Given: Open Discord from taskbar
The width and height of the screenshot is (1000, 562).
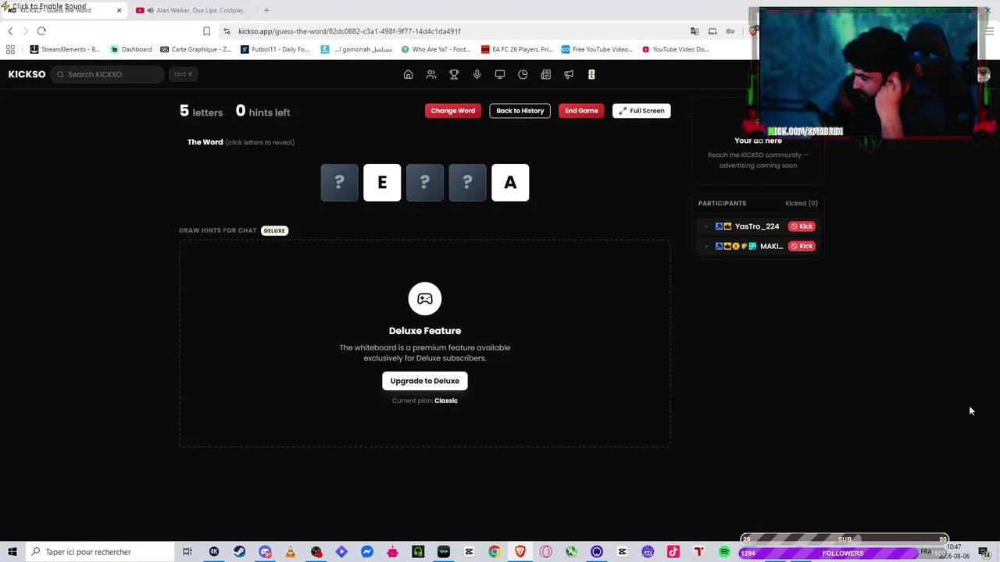Looking at the screenshot, I should click(x=265, y=552).
